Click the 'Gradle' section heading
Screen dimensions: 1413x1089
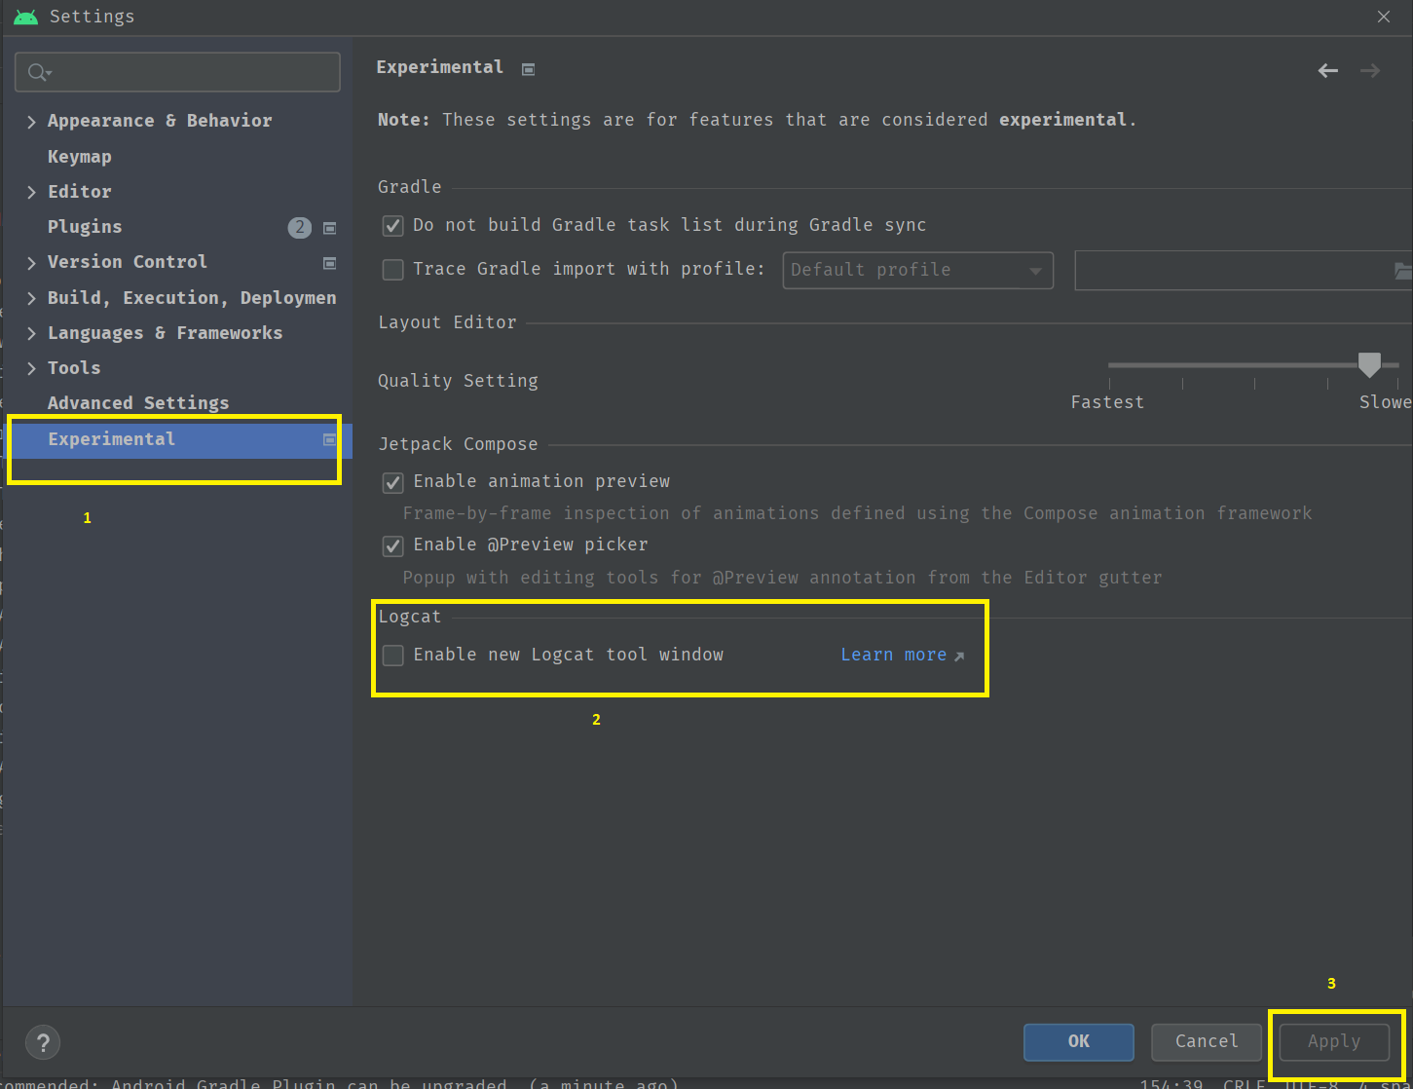[410, 187]
